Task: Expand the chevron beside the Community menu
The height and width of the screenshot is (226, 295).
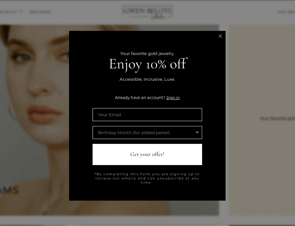Action: point(21,12)
